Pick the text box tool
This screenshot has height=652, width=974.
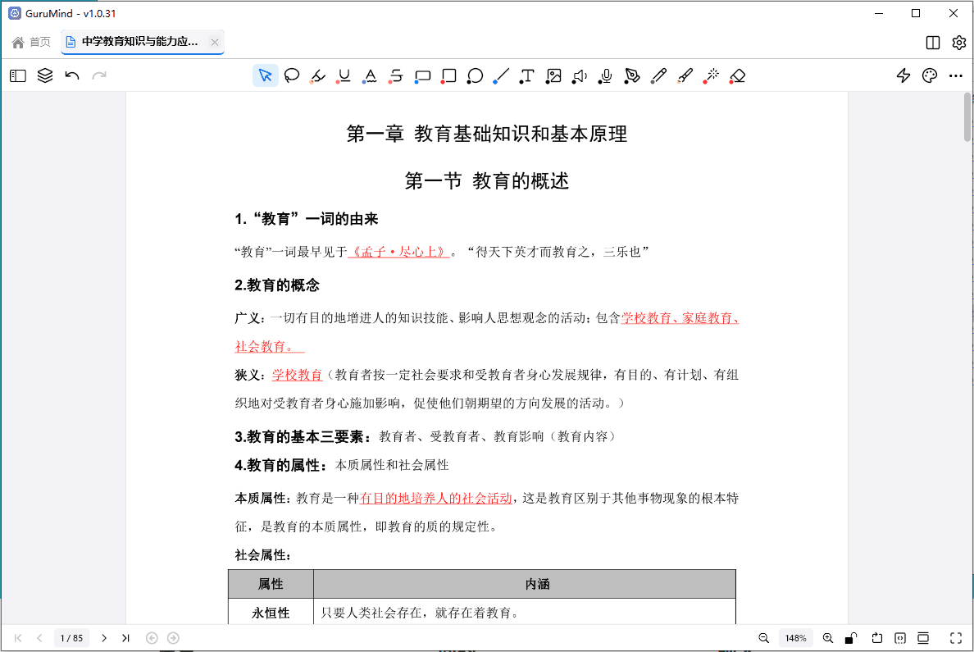point(527,76)
